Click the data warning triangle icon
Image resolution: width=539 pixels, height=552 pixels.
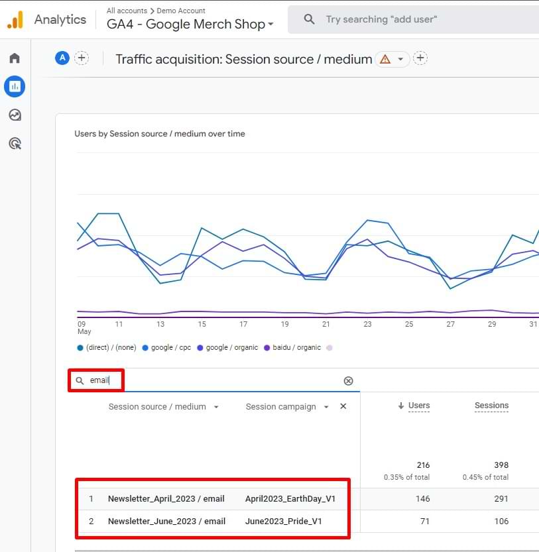pyautogui.click(x=385, y=59)
